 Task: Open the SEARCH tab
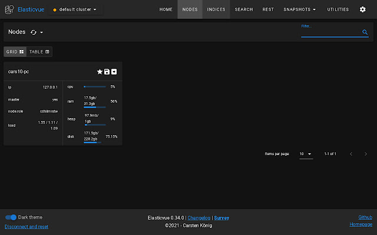pos(244,9)
